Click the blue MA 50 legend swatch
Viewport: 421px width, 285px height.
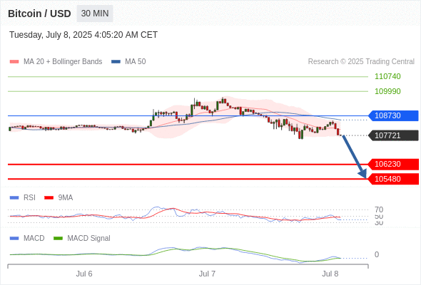click(x=116, y=62)
